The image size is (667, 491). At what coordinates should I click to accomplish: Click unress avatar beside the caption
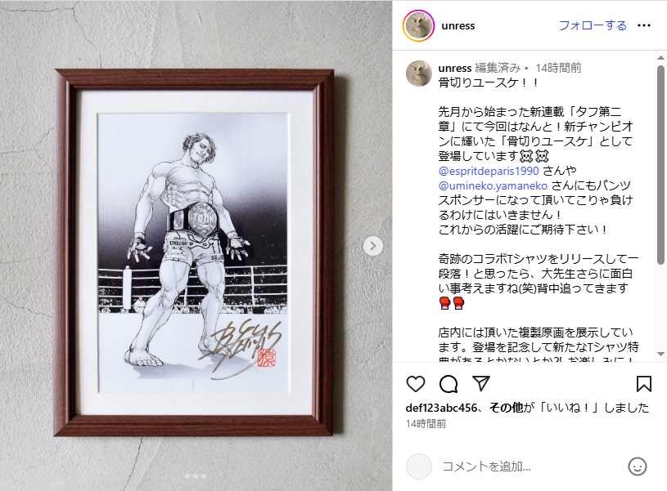point(419,73)
